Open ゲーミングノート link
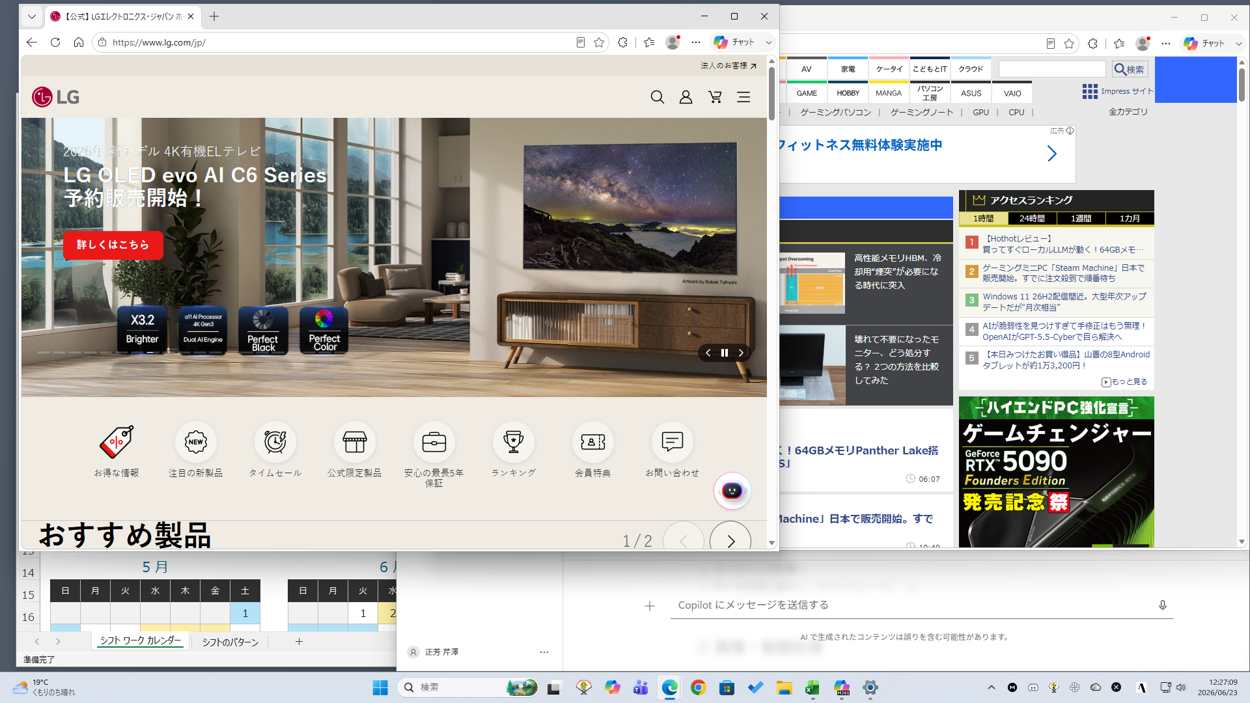1250x703 pixels. point(921,113)
